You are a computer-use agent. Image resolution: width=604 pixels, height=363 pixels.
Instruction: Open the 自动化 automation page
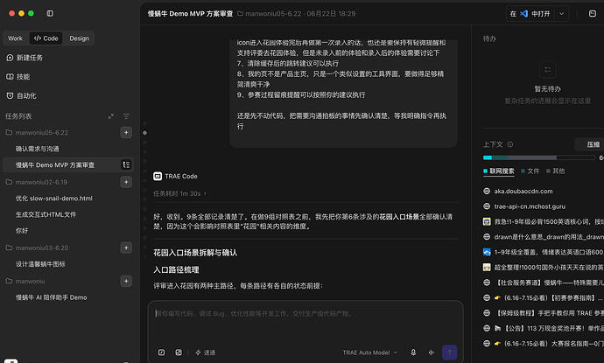21,95
